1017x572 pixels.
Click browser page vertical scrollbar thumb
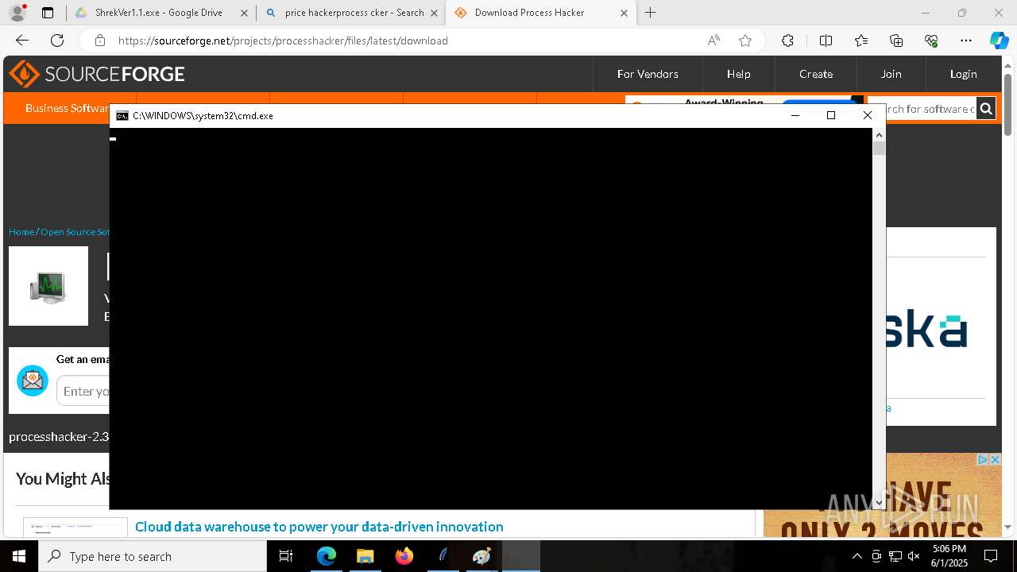pos(1008,104)
